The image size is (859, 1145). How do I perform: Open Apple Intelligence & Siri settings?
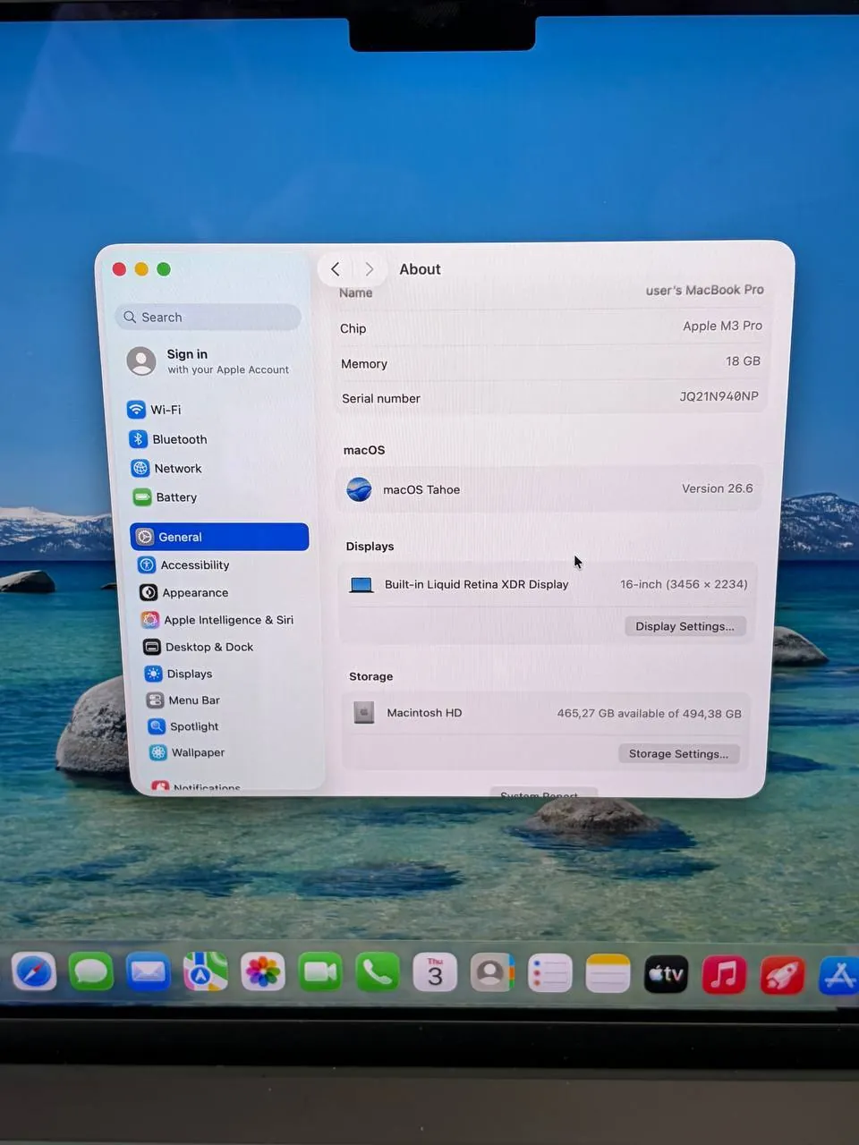217,620
